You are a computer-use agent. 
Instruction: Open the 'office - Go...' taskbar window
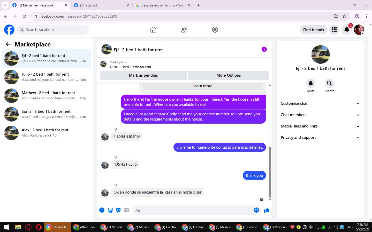tap(85, 227)
